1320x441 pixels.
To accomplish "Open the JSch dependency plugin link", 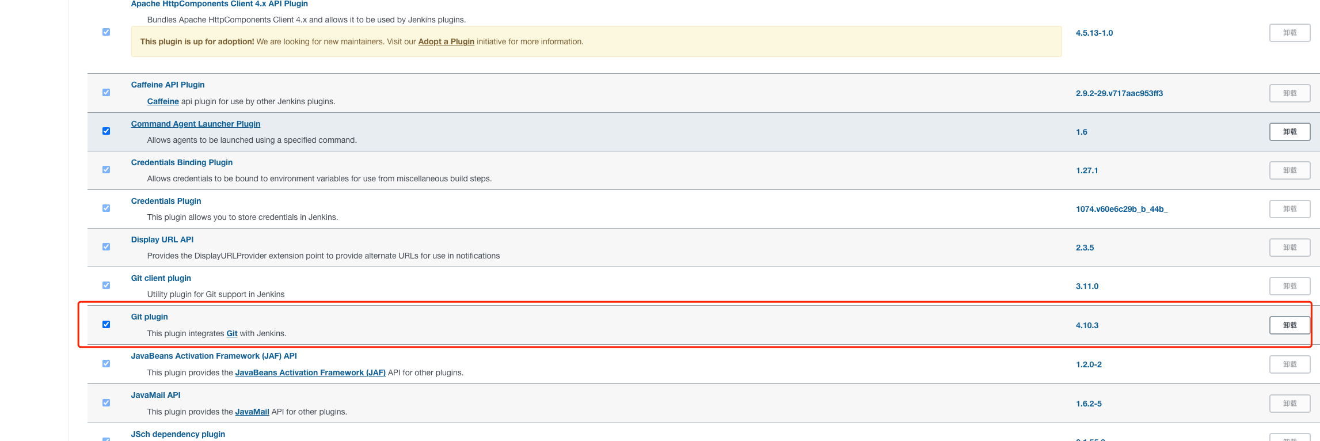I will tap(178, 434).
